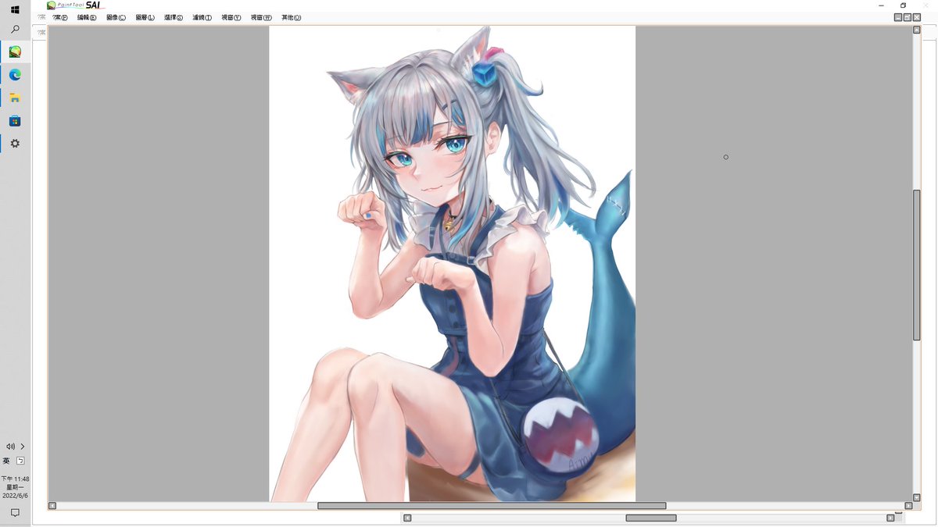Click the volume speaker tray icon
Image resolution: width=938 pixels, height=527 pixels.
(x=10, y=447)
